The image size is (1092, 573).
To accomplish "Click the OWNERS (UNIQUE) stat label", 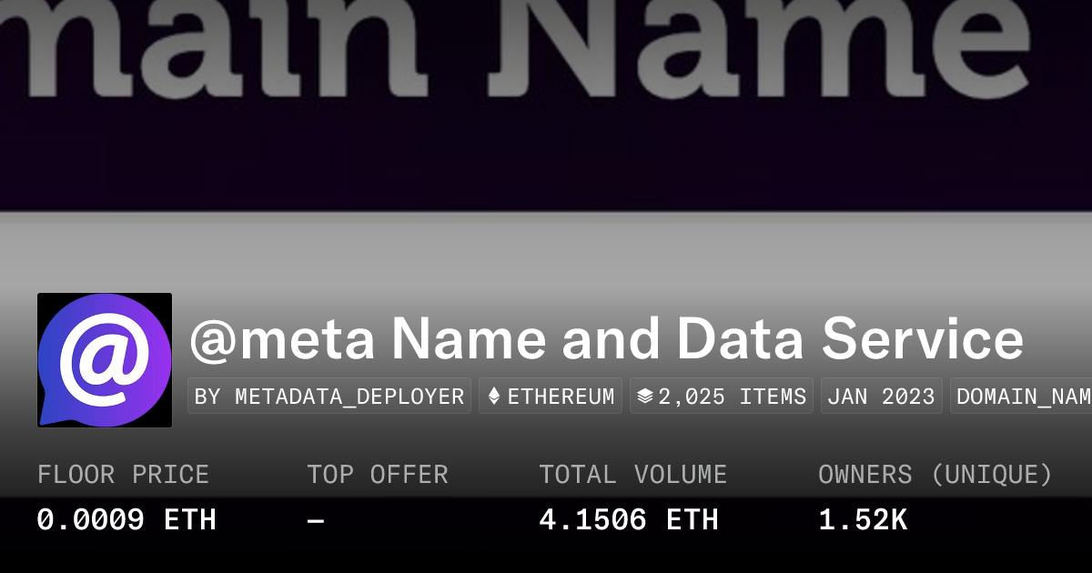I will pos(935,475).
